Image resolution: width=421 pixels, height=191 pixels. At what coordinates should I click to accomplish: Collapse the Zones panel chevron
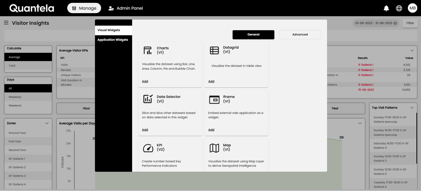pyautogui.click(x=47, y=123)
